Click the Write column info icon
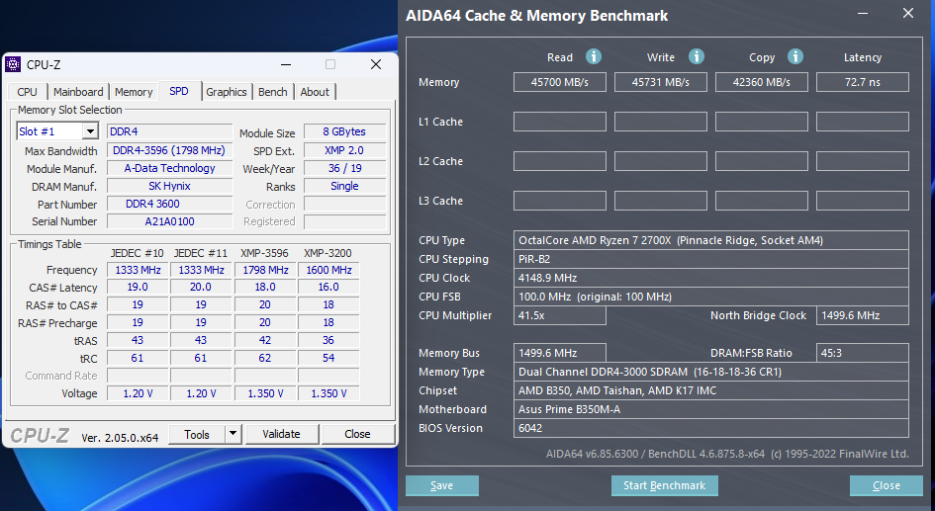This screenshot has height=511, width=935. click(696, 56)
